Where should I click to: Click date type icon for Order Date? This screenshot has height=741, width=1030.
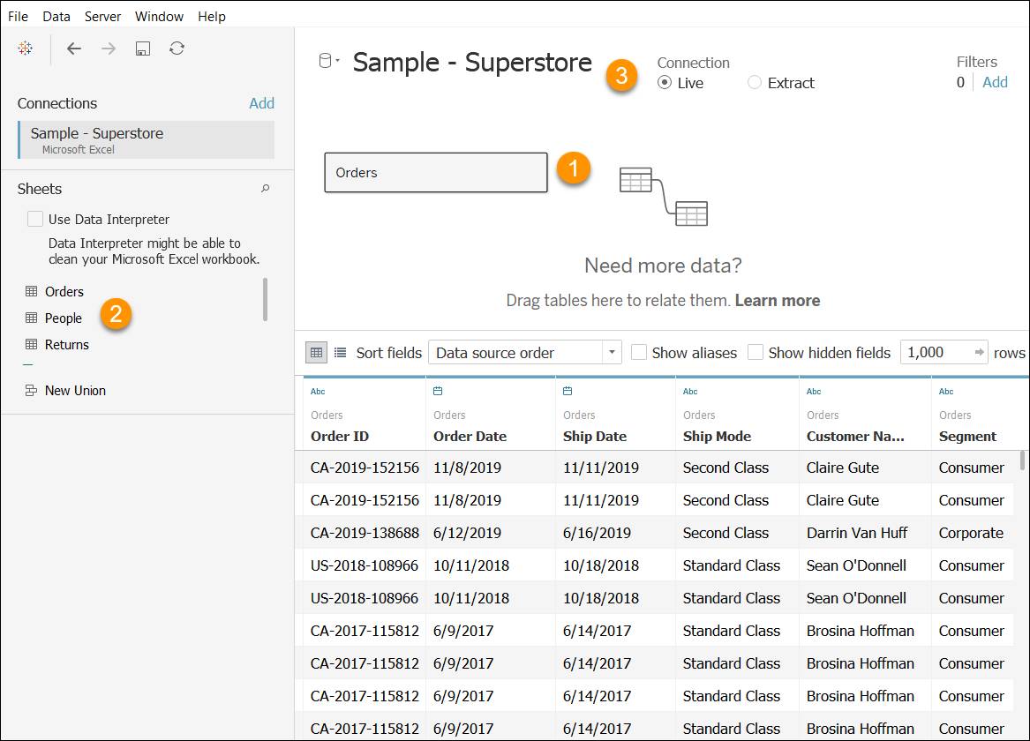(438, 391)
